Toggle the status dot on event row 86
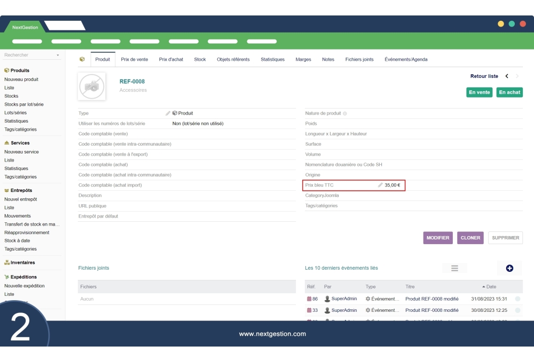Image resolution: width=534 pixels, height=362 pixels. click(517, 299)
